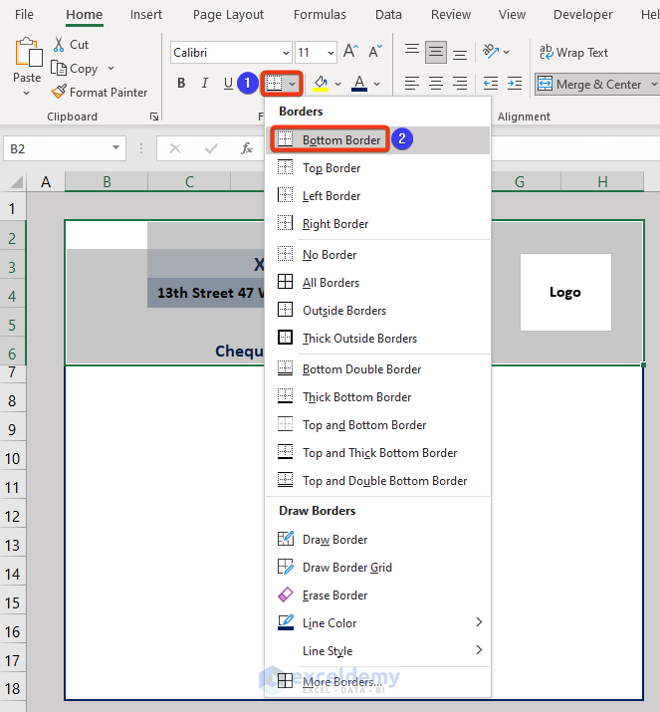The image size is (660, 712).
Task: Choose Right Border from the menu
Action: tap(377, 224)
